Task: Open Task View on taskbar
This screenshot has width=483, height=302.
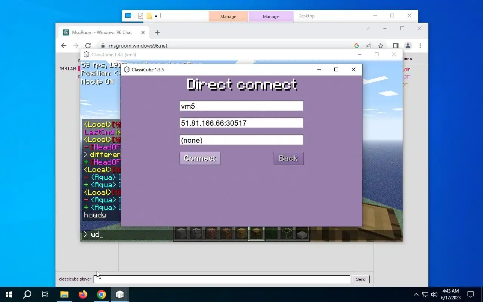Action: (x=45, y=294)
